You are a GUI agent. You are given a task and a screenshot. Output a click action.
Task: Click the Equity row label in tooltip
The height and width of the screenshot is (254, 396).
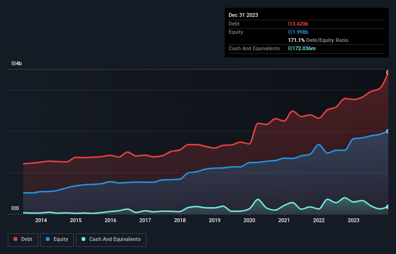(x=236, y=32)
